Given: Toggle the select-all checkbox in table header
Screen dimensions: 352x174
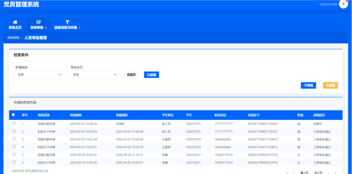Looking at the screenshot, I should click(x=13, y=115).
